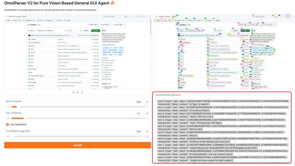
Task: Adjust the IOU Threshold slider
Action: coord(79,118)
